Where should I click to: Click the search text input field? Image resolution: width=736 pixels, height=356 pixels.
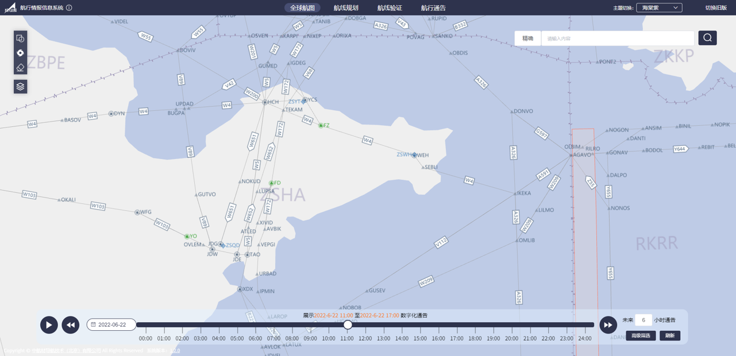(618, 38)
